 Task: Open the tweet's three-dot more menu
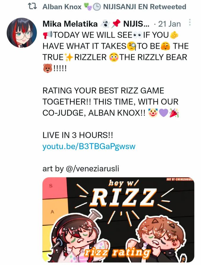click(x=190, y=22)
